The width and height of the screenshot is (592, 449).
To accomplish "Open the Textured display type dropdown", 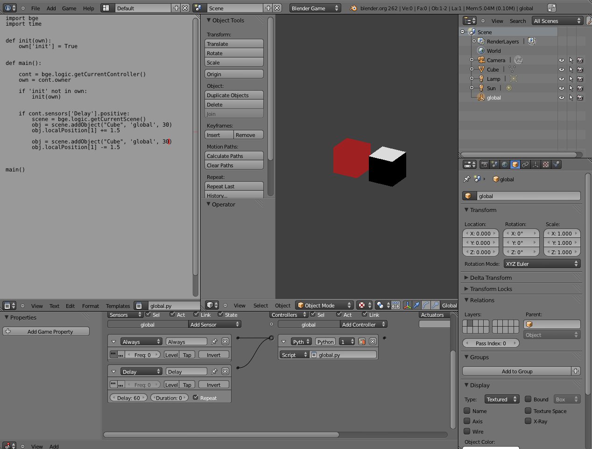I will 502,399.
